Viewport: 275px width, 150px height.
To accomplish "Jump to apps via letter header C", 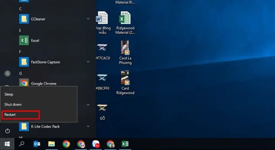I will 20,9.
